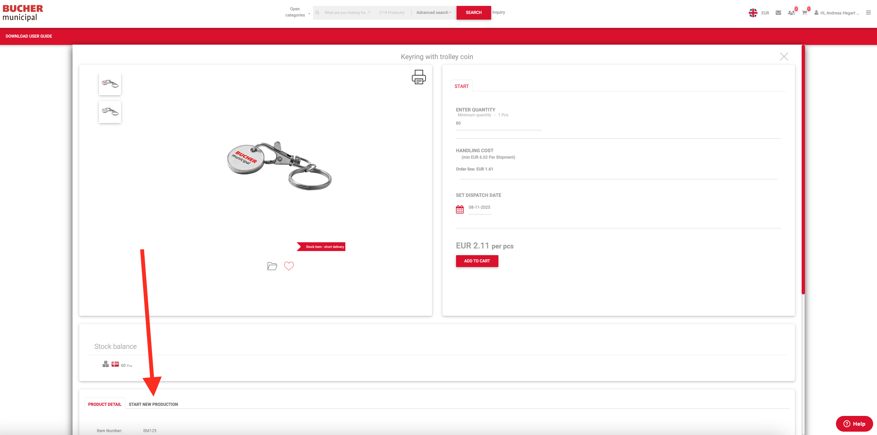Open the shopping cart icon
Viewport: 877px width, 435px height.
pyautogui.click(x=804, y=13)
